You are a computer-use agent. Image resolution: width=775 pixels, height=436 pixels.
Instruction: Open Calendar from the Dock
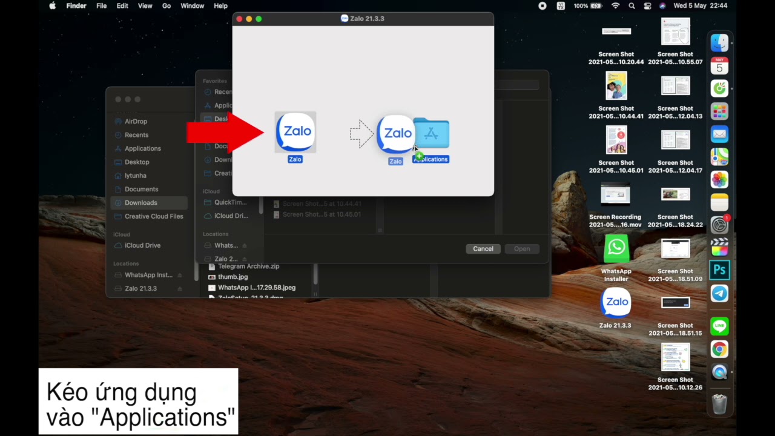click(x=719, y=65)
